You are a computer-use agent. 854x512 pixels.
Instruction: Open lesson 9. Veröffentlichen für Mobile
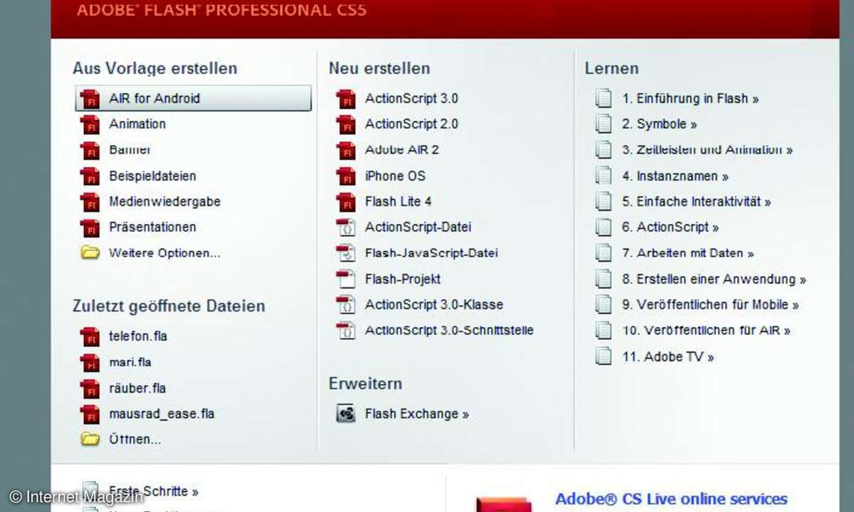click(x=710, y=304)
